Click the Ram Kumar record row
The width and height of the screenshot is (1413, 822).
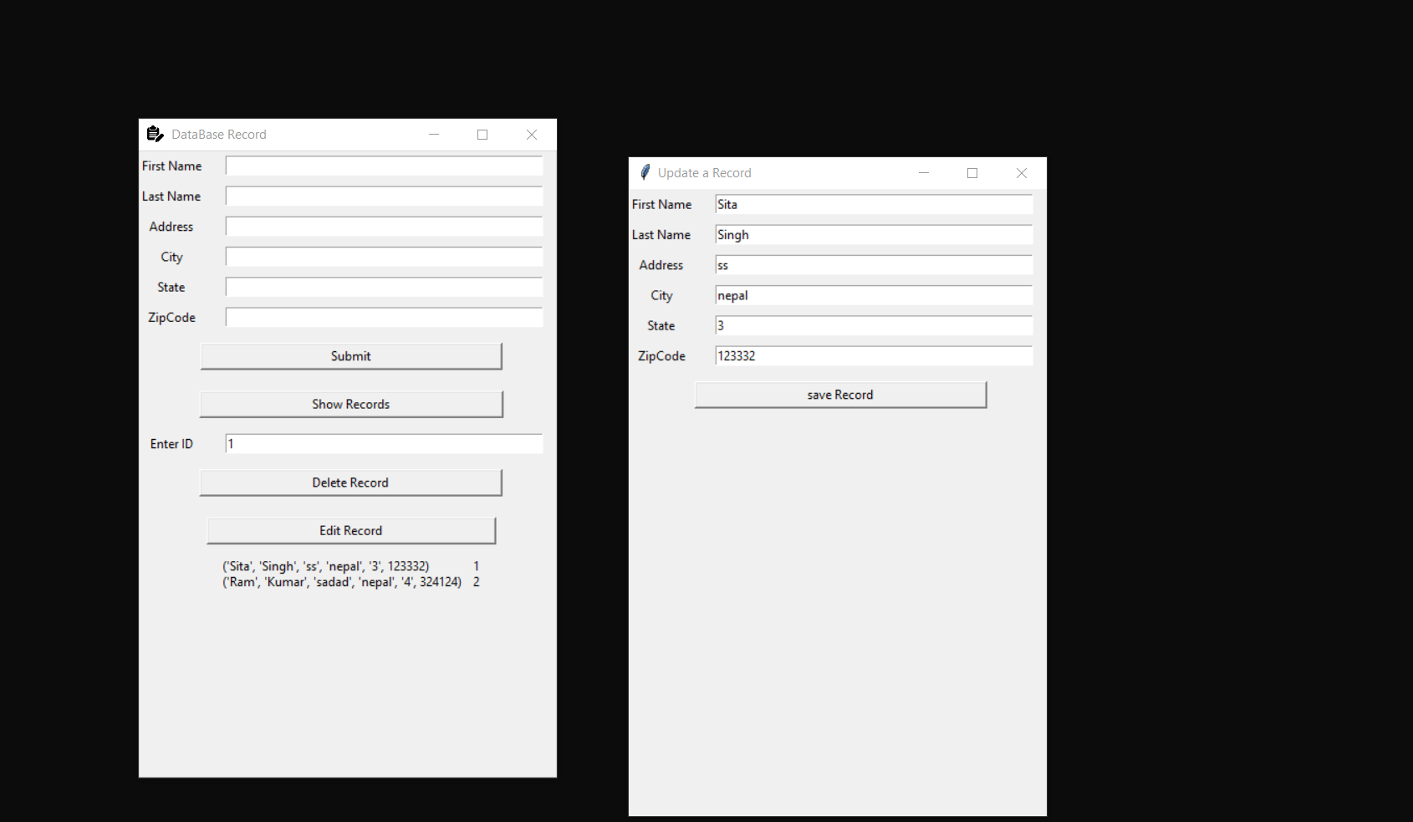tap(341, 581)
